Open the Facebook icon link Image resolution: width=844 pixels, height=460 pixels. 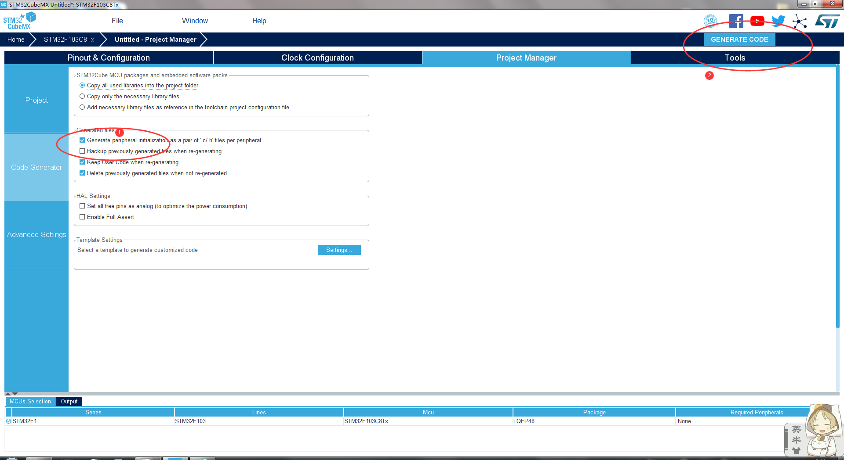(x=736, y=21)
